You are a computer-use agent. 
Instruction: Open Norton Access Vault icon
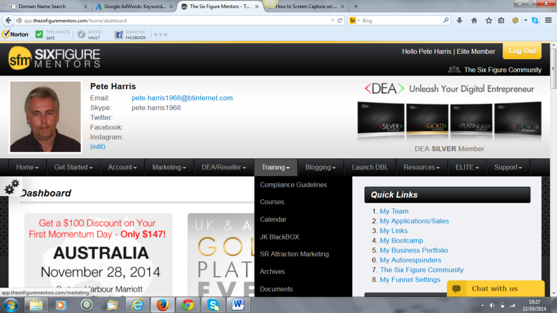(x=82, y=34)
